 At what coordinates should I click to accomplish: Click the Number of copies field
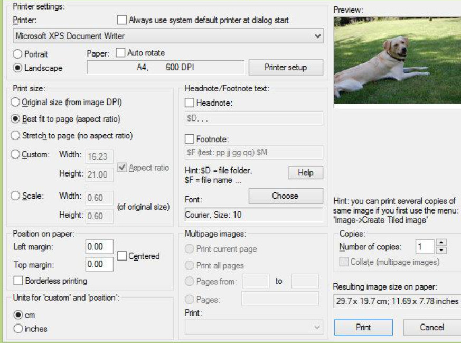click(x=425, y=246)
